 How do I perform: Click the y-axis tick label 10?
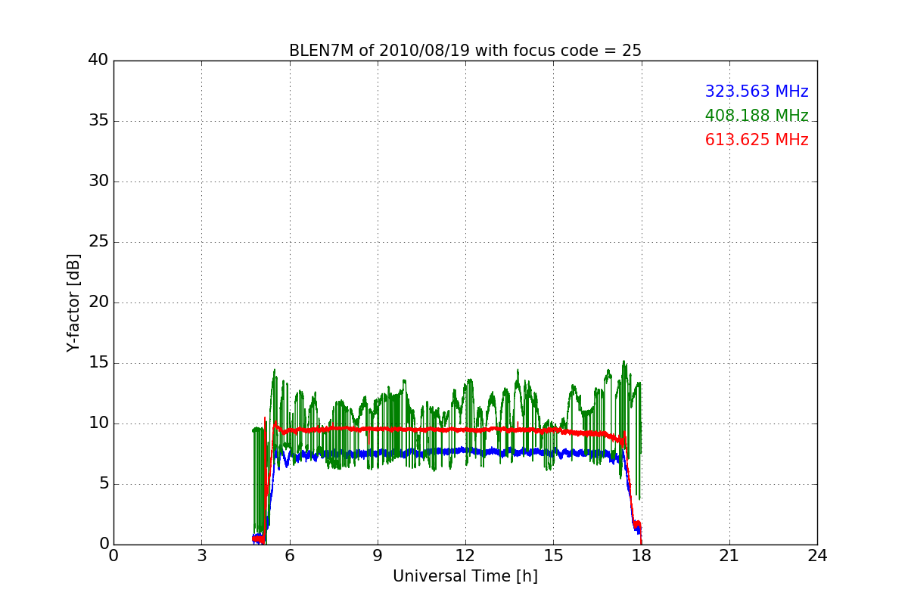[x=98, y=423]
